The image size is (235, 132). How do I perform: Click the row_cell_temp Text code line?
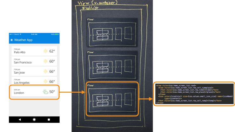pyautogui.click(x=190, y=101)
